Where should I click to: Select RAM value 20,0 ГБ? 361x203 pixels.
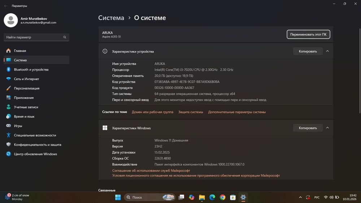coord(174,76)
